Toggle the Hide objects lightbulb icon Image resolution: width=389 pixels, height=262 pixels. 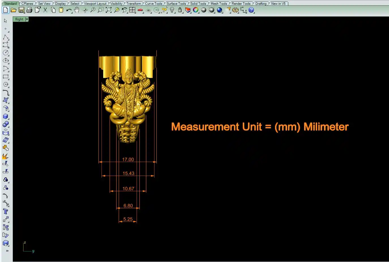click(172, 10)
